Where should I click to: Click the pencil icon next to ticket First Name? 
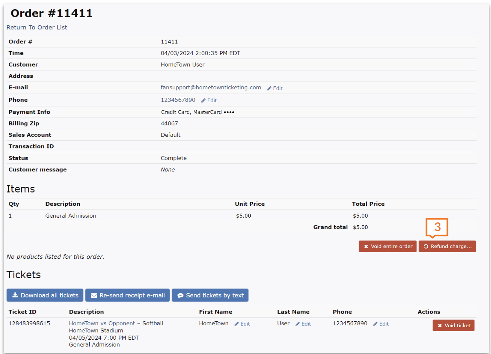point(237,324)
